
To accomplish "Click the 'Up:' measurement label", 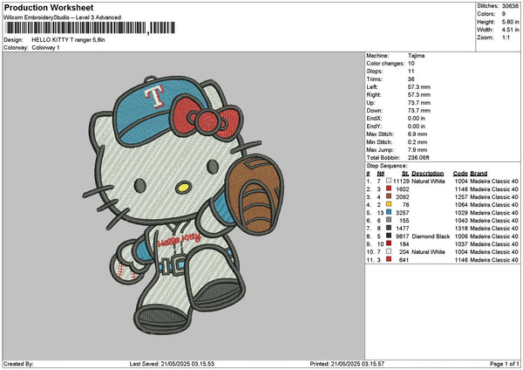I will (x=370, y=102).
